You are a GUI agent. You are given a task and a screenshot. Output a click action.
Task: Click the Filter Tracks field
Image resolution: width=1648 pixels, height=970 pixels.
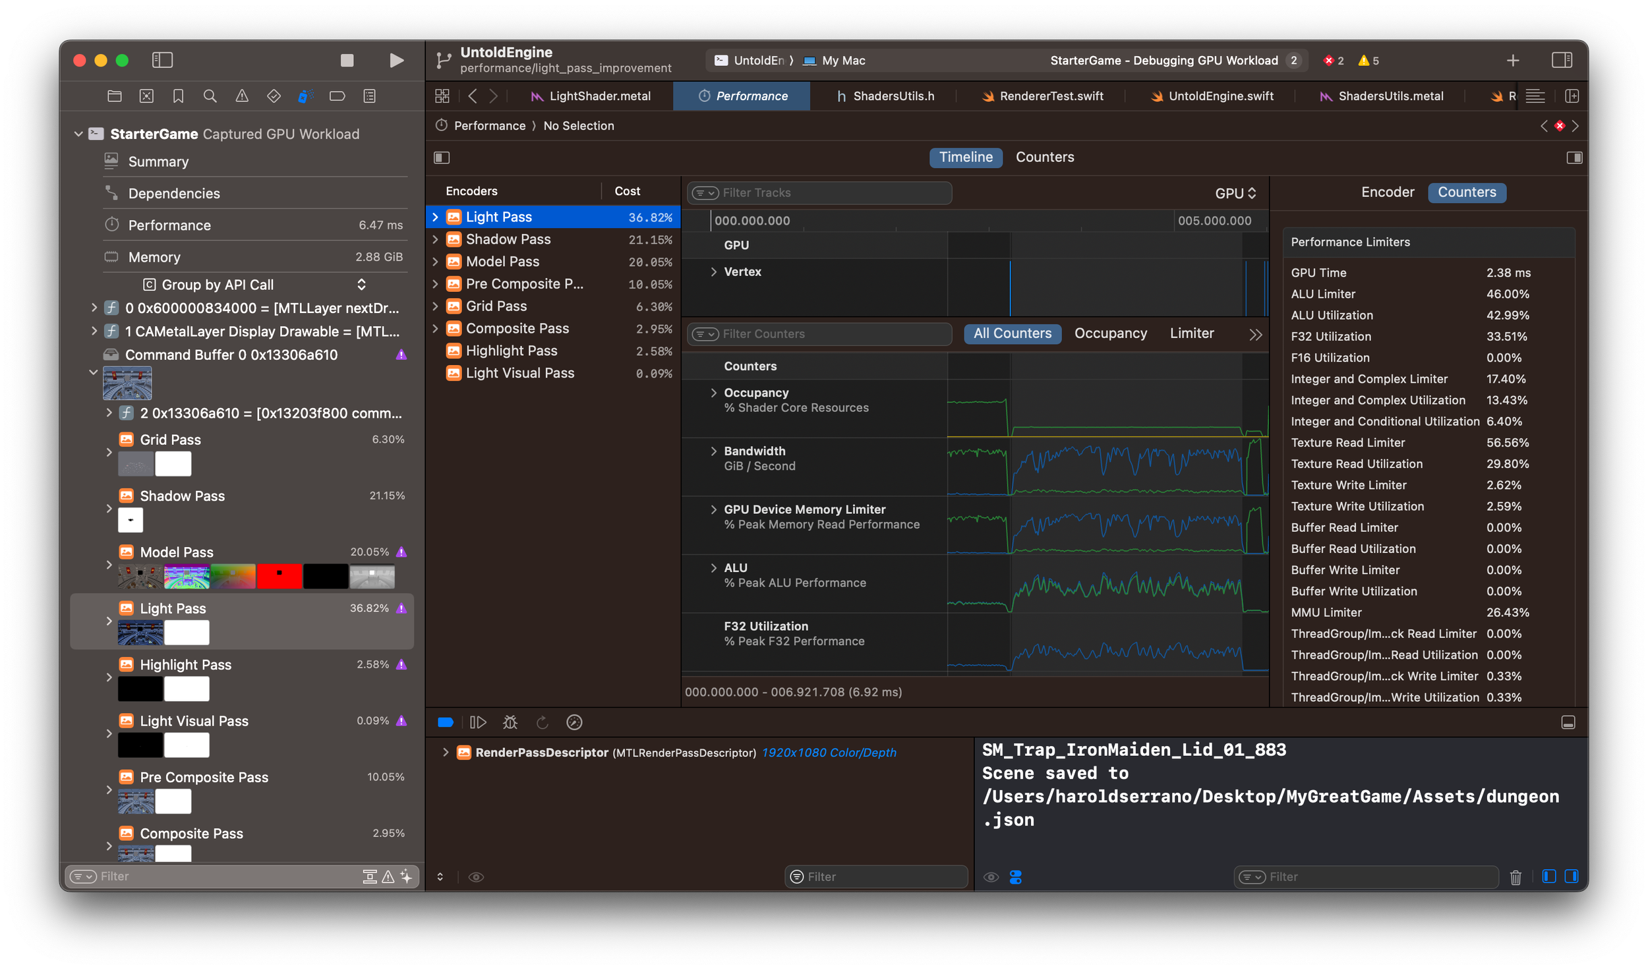(x=819, y=193)
